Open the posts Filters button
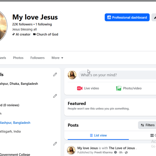The width and height of the screenshot is (156, 156). coord(147,125)
